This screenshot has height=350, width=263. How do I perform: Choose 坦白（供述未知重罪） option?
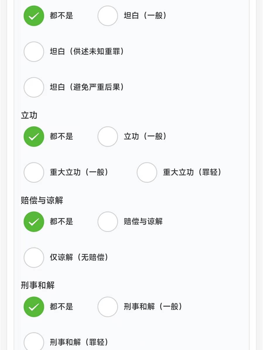pos(34,52)
